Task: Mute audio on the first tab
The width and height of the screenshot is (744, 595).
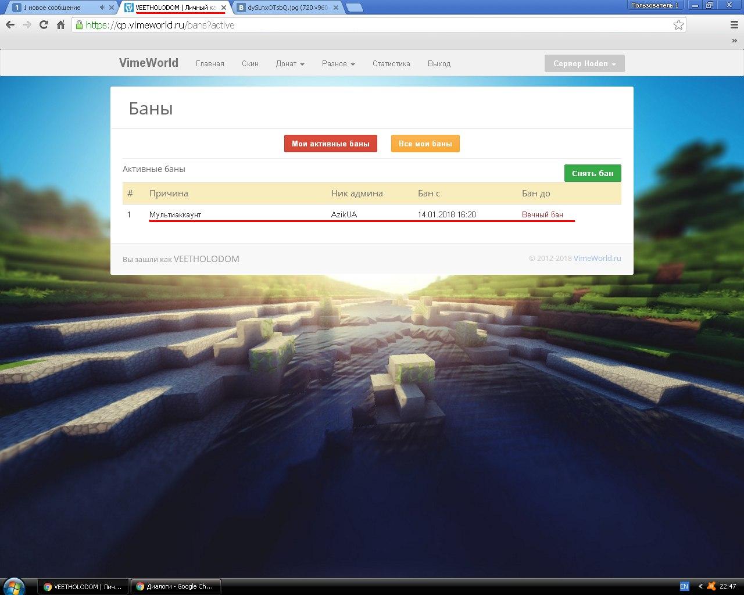Action: click(x=102, y=8)
